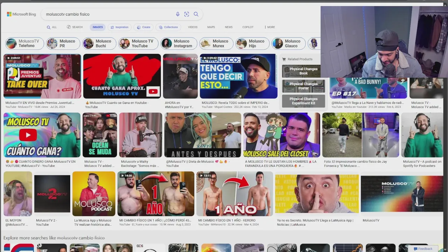Image resolution: width=448 pixels, height=252 pixels.
Task: Open yellow Molusco Podcast image
Action: click(x=94, y=194)
